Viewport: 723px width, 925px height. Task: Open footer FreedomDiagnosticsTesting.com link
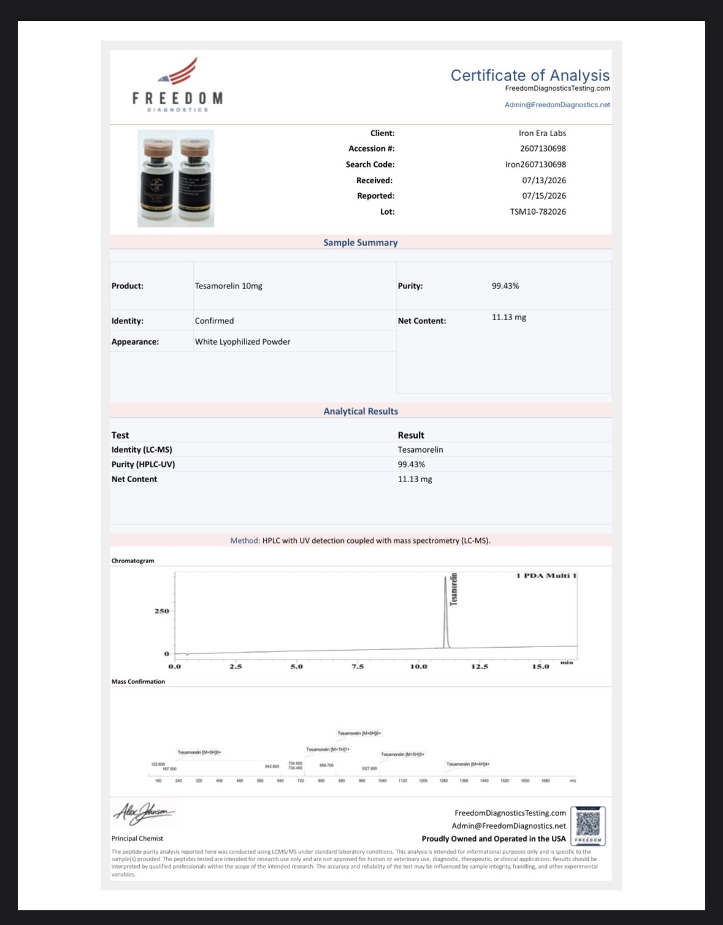pos(510,813)
